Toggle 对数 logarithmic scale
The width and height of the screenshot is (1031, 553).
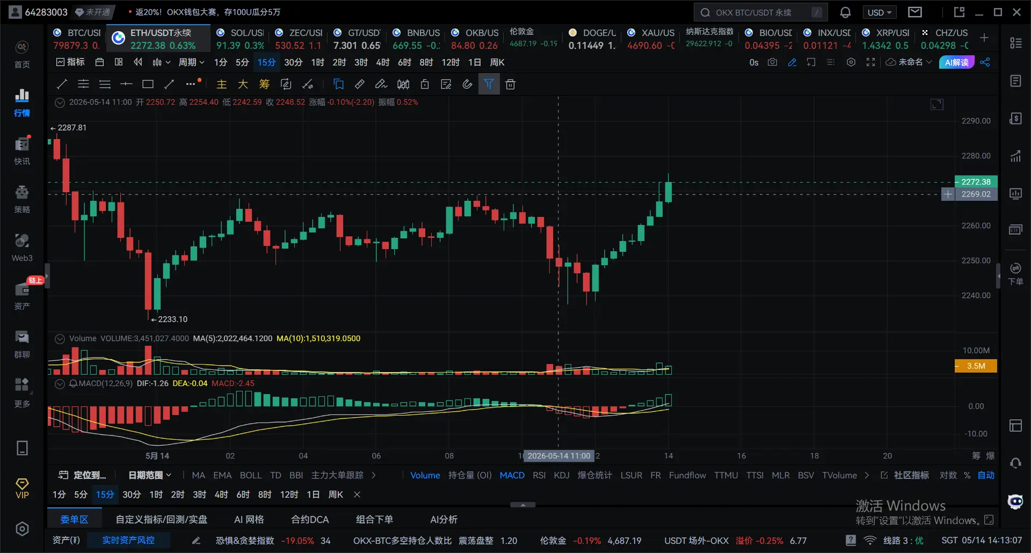tap(948, 475)
